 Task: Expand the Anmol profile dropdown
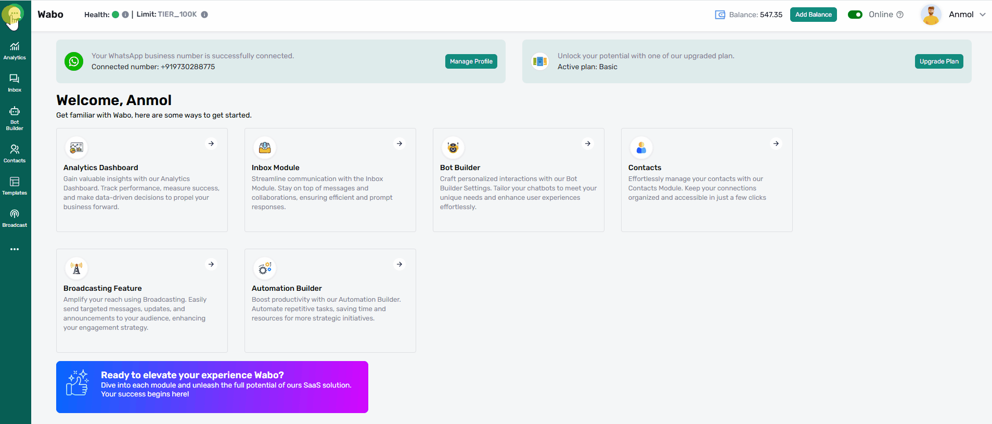[983, 15]
